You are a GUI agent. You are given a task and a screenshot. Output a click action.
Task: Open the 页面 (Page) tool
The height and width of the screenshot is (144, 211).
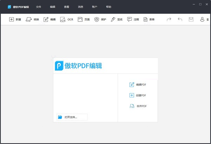pyautogui.click(x=80, y=19)
